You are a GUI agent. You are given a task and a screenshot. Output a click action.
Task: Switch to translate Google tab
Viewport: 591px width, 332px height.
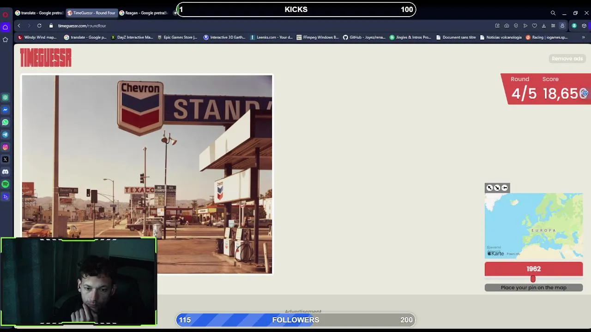pyautogui.click(x=39, y=13)
